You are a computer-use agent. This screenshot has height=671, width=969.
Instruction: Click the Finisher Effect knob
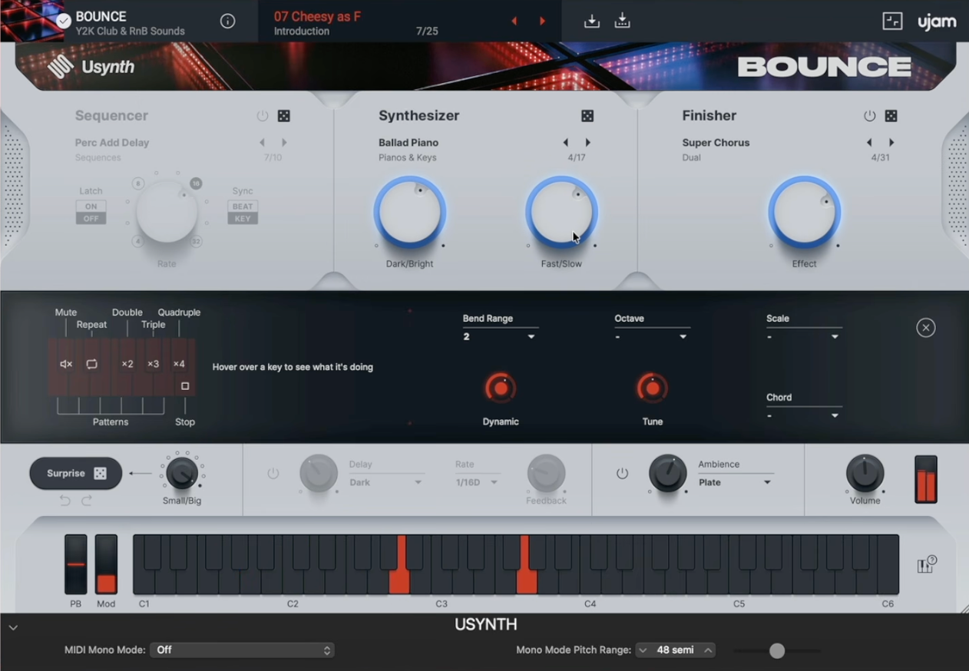(804, 213)
